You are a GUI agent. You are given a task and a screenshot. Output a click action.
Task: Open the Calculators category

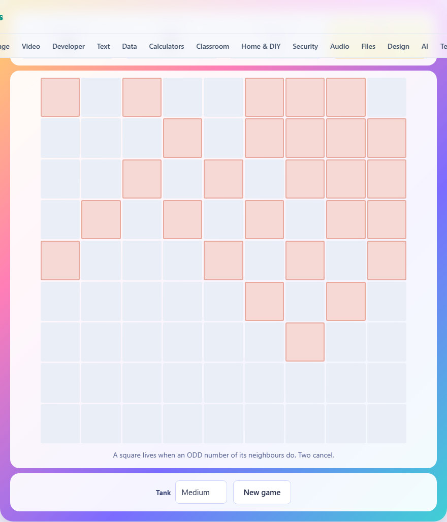[x=167, y=46]
